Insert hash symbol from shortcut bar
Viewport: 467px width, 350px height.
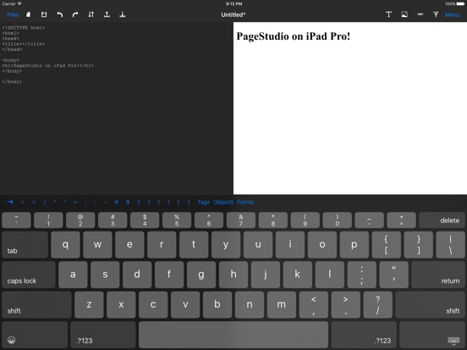pos(117,202)
